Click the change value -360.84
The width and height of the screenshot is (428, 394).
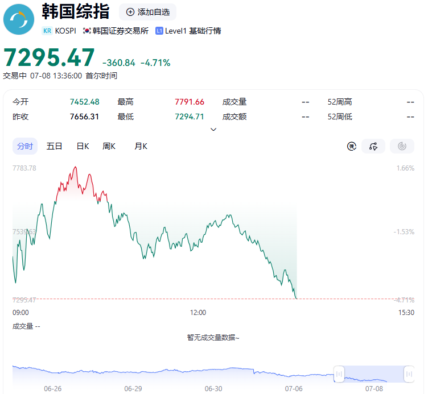(119, 63)
